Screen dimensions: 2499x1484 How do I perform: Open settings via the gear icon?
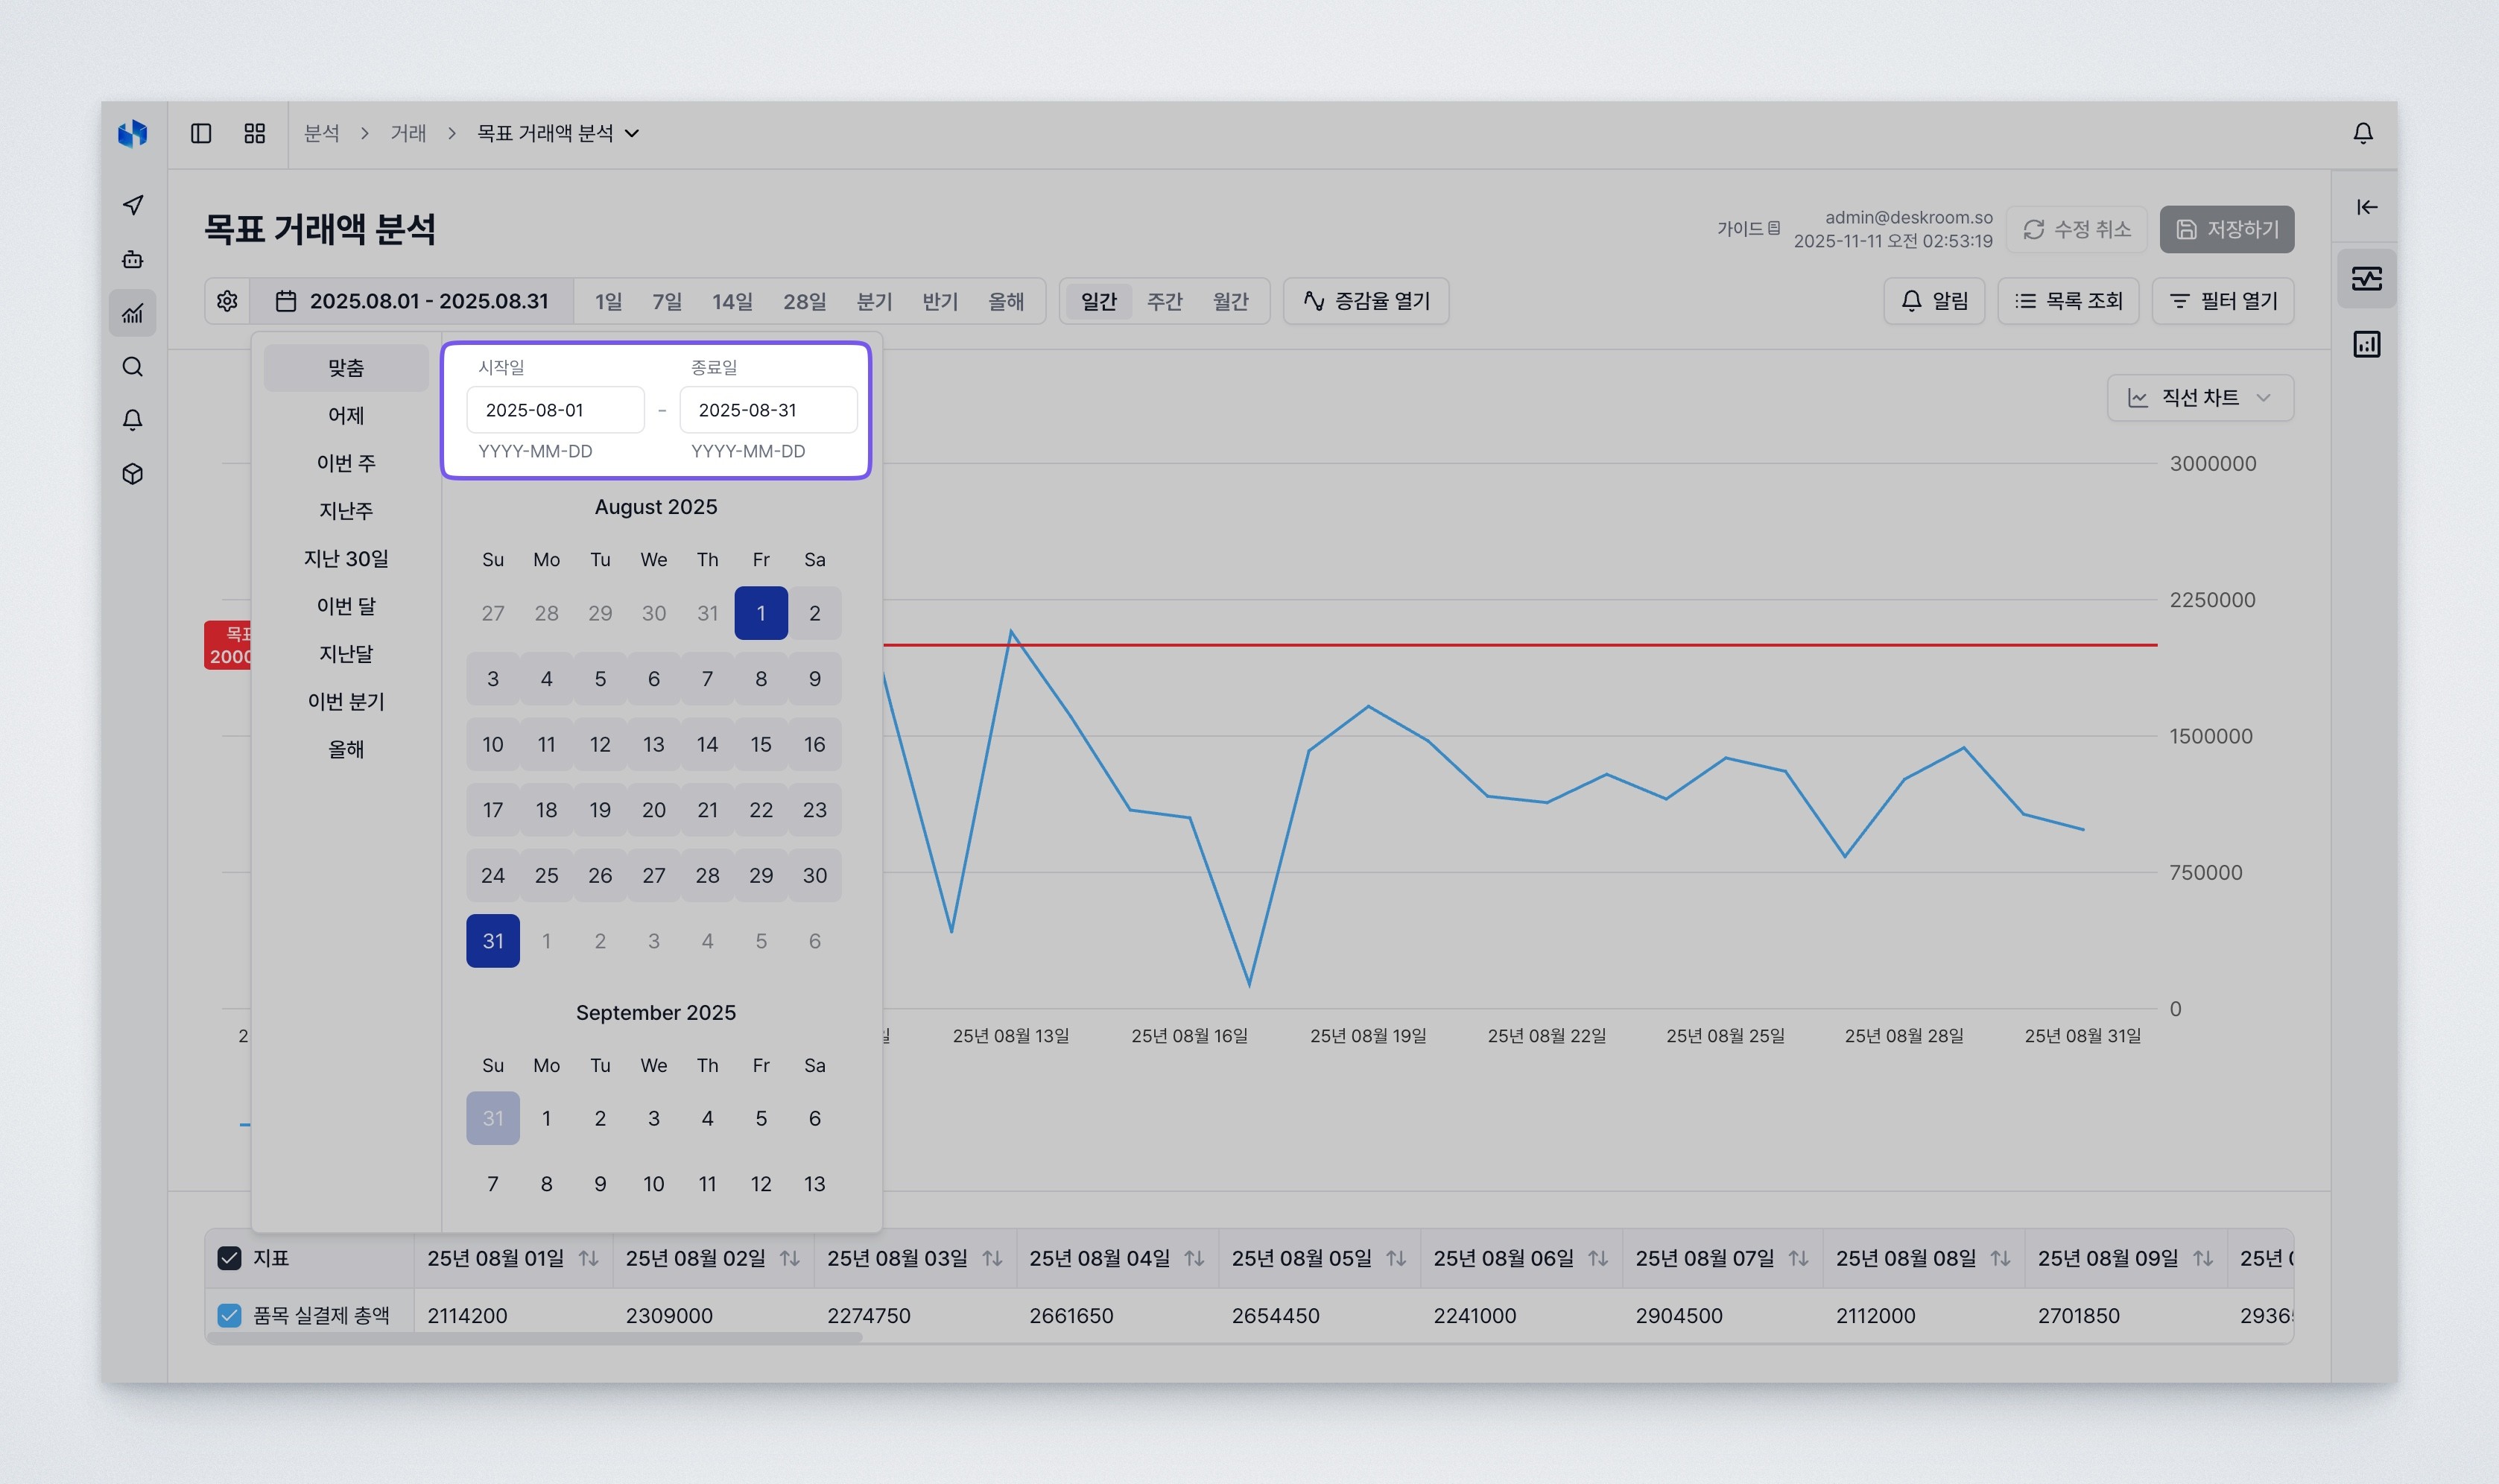pos(227,301)
